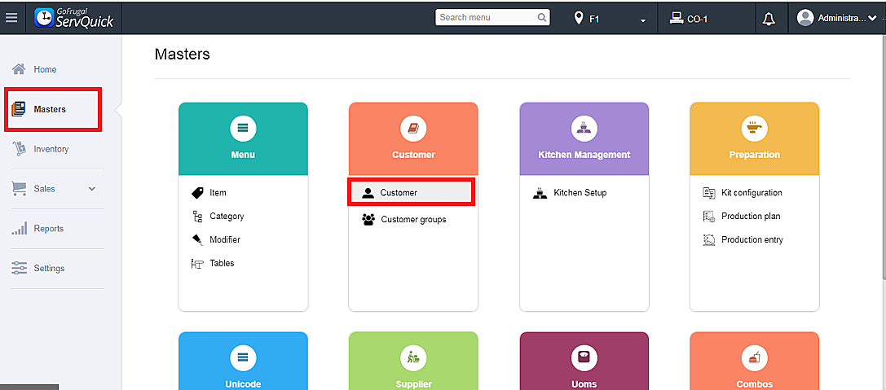This screenshot has height=390, width=886.
Task: Click the location pin icon
Action: point(578,18)
